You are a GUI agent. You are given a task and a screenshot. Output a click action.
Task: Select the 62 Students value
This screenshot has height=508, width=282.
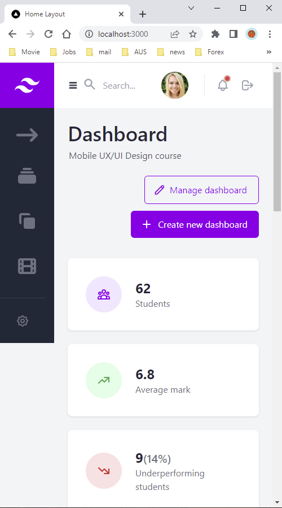[x=143, y=289]
